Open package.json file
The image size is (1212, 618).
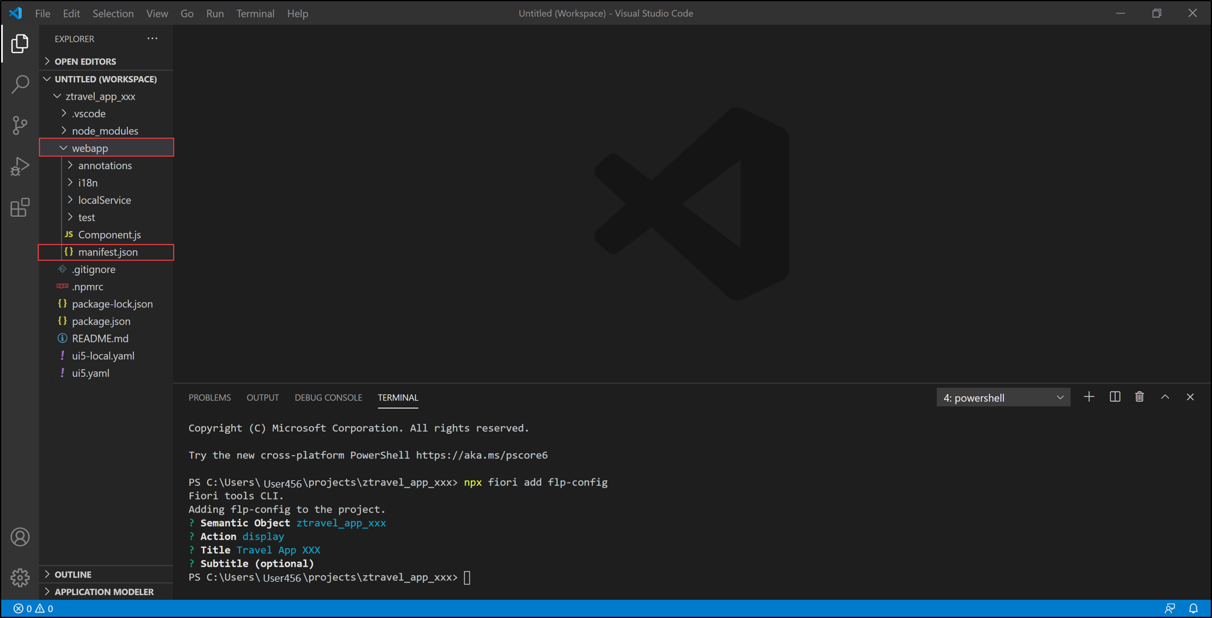coord(106,321)
